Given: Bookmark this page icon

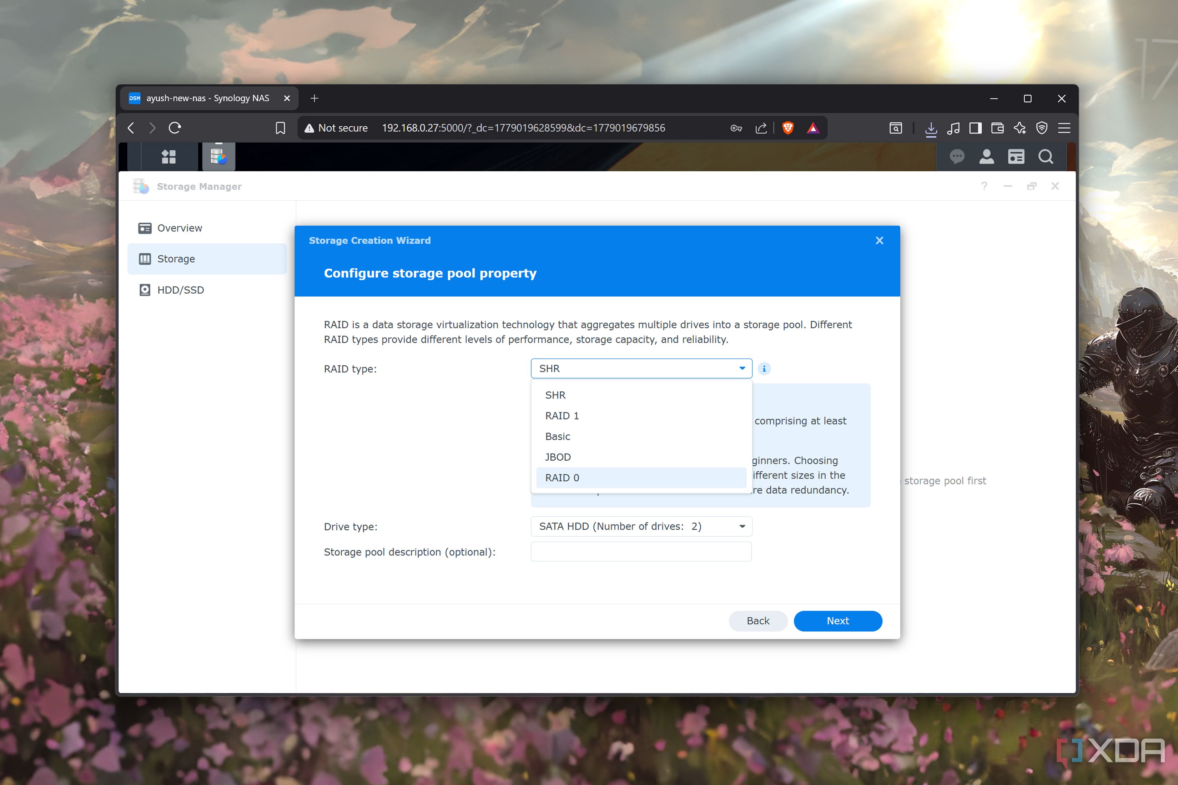Looking at the screenshot, I should tap(281, 128).
